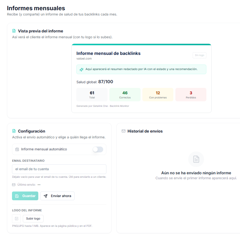The width and height of the screenshot is (240, 235).
Task: Click the Déjalo vacío para usar el email hint
Action: 59,177
